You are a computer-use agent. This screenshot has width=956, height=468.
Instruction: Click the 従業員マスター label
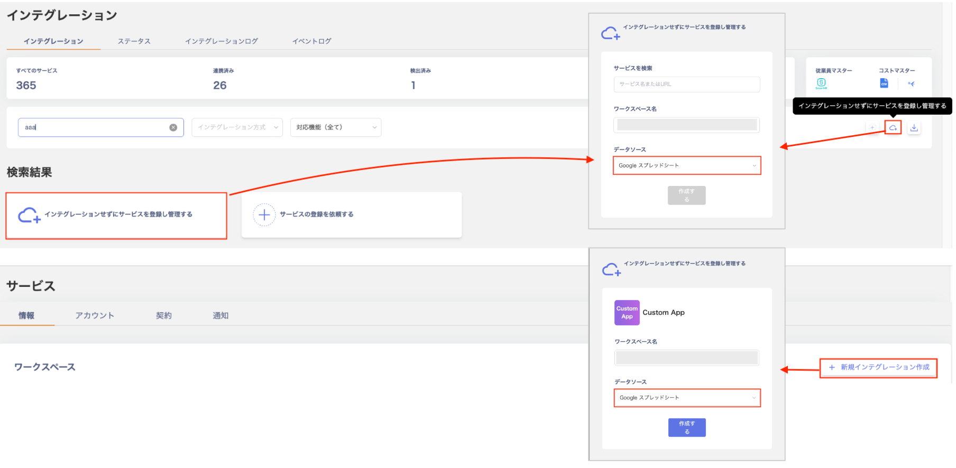coord(834,70)
